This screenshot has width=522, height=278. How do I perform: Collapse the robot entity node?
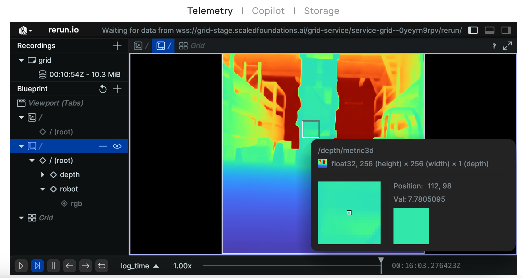42,189
